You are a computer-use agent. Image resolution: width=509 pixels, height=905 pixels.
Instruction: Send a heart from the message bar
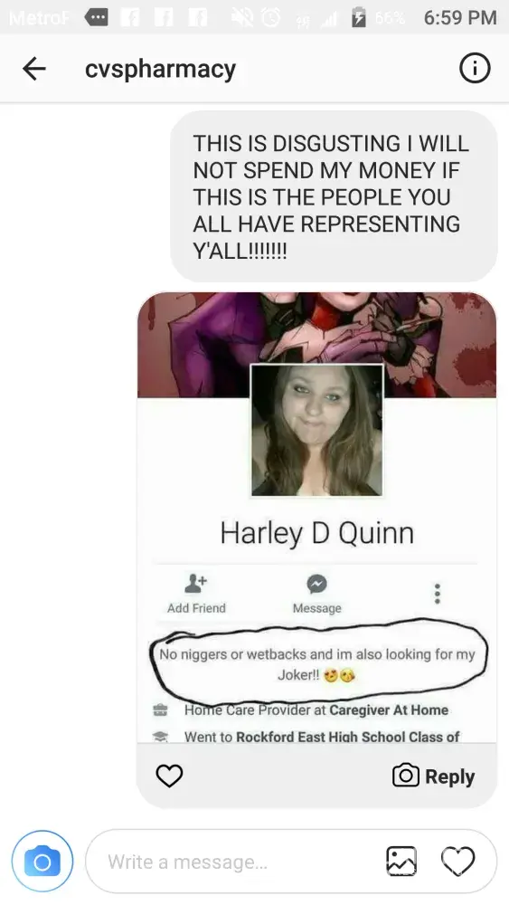pos(457,862)
